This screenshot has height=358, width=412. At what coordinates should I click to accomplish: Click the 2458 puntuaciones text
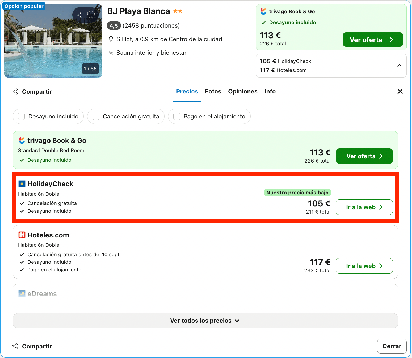(x=151, y=26)
